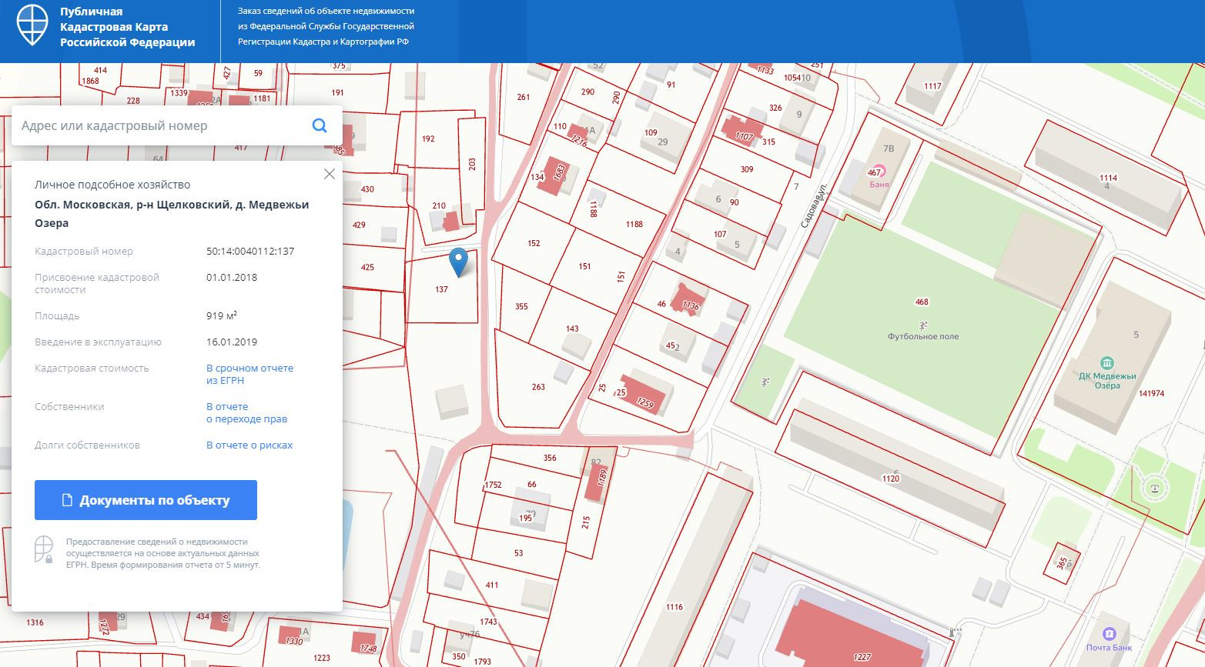Click the cadastral map logo icon
Image resolution: width=1205 pixels, height=667 pixels.
(x=32, y=26)
